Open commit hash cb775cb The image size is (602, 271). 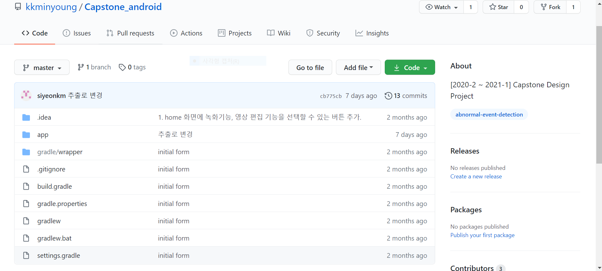click(x=331, y=96)
